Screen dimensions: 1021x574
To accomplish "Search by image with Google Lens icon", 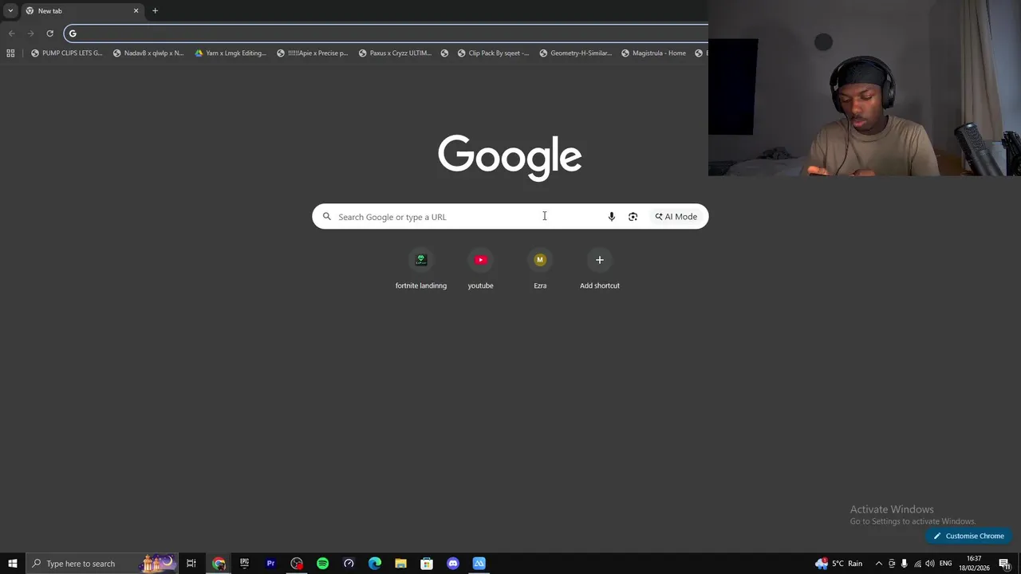I will point(633,217).
